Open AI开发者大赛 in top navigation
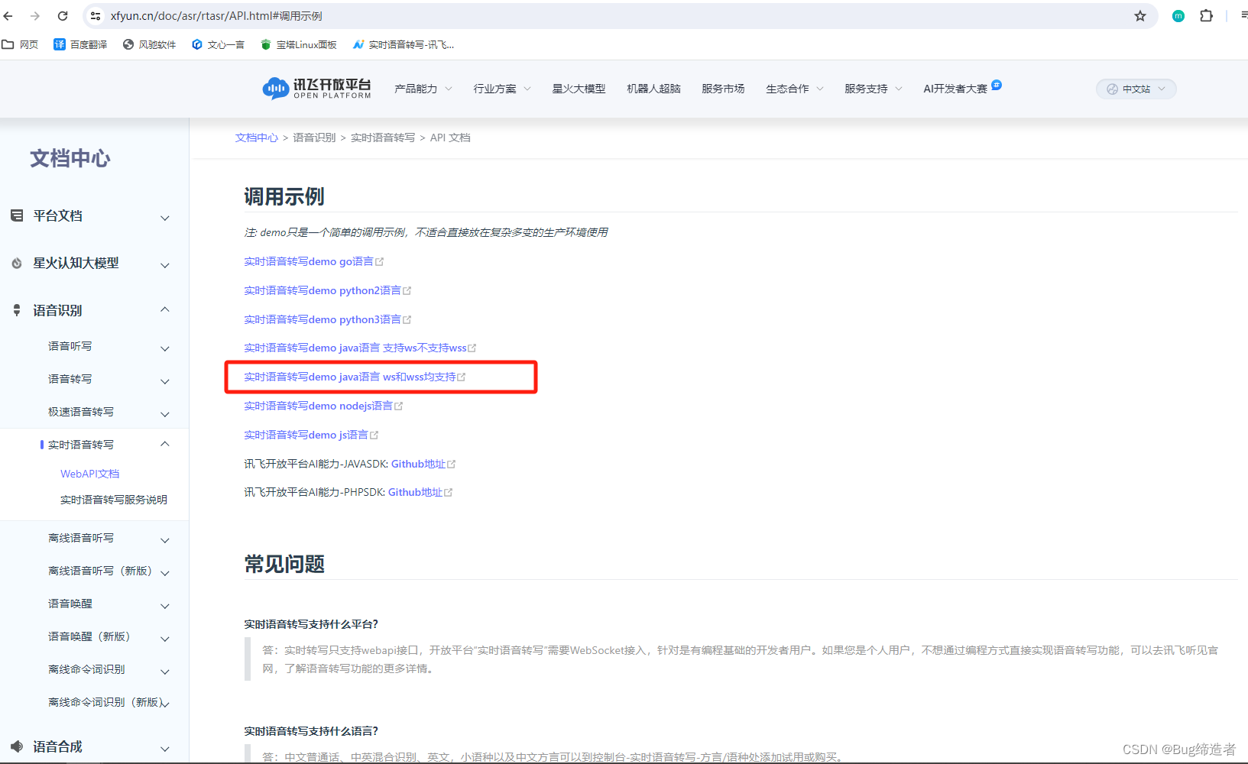Viewport: 1248px width, 764px height. (x=955, y=89)
